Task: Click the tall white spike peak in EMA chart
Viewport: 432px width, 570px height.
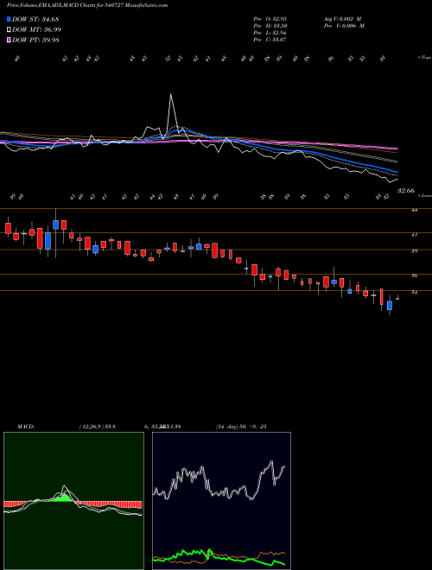Action: click(x=170, y=95)
